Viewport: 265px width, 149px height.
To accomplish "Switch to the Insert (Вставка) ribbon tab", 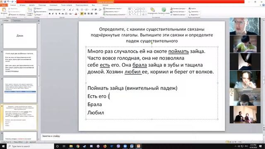I will pos(22,5).
